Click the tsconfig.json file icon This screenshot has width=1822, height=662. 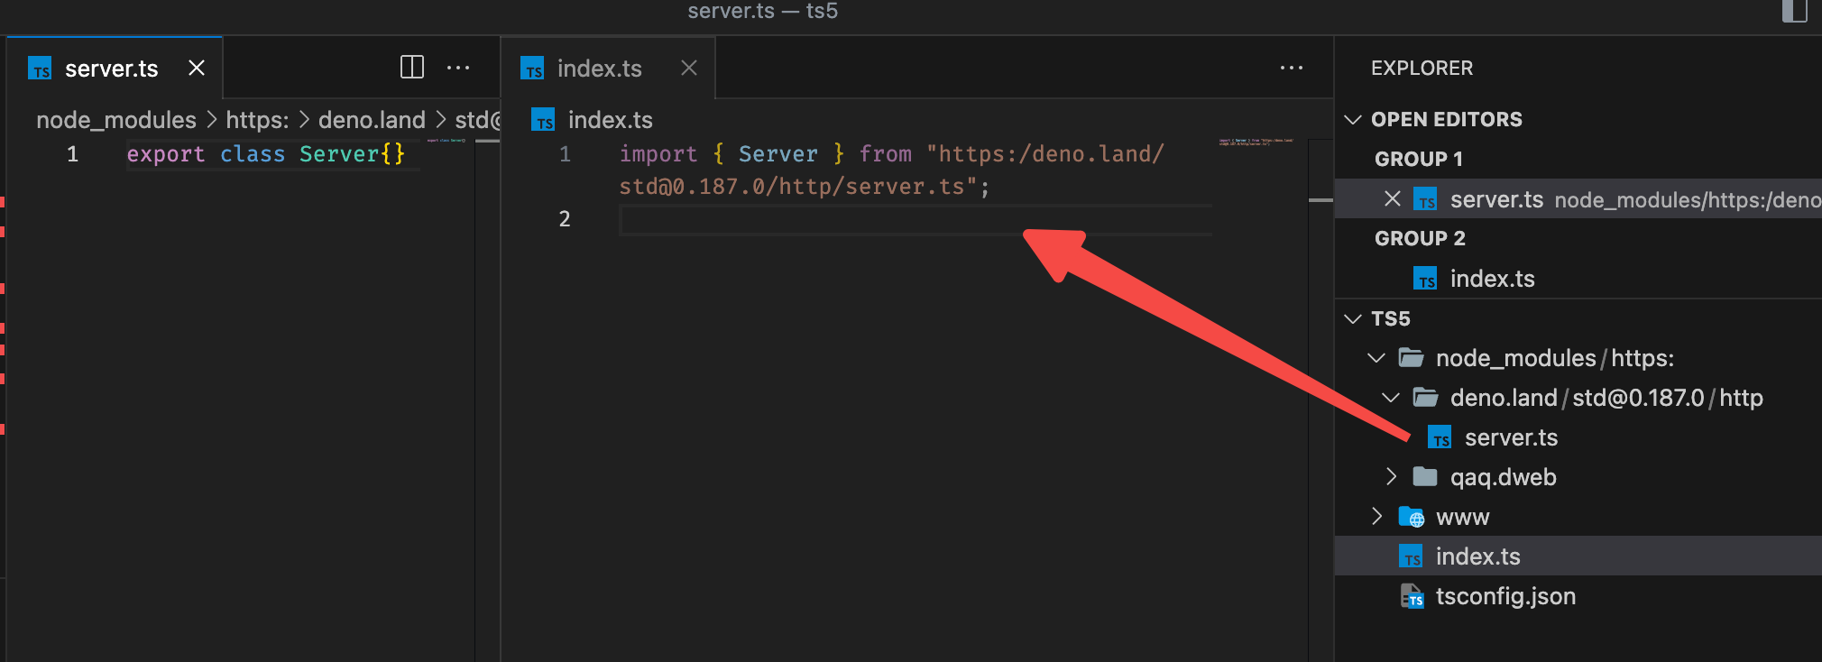[x=1412, y=596]
